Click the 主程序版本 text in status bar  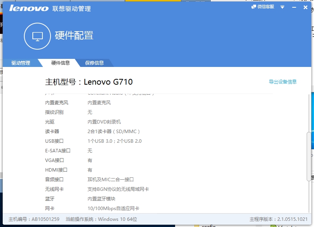click(x=277, y=219)
